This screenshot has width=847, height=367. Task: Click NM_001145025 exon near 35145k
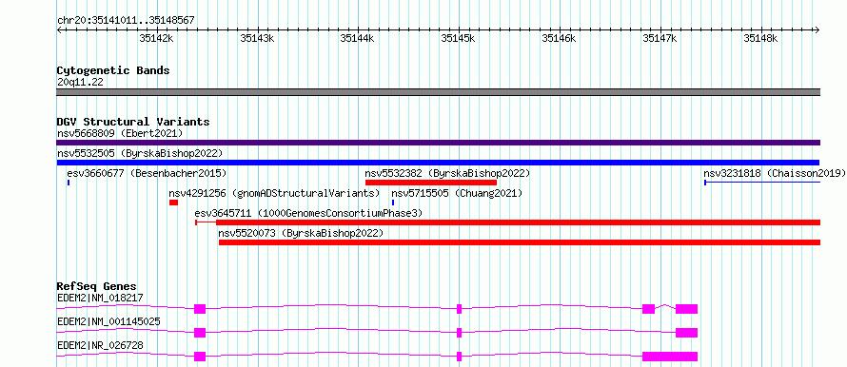coord(459,333)
